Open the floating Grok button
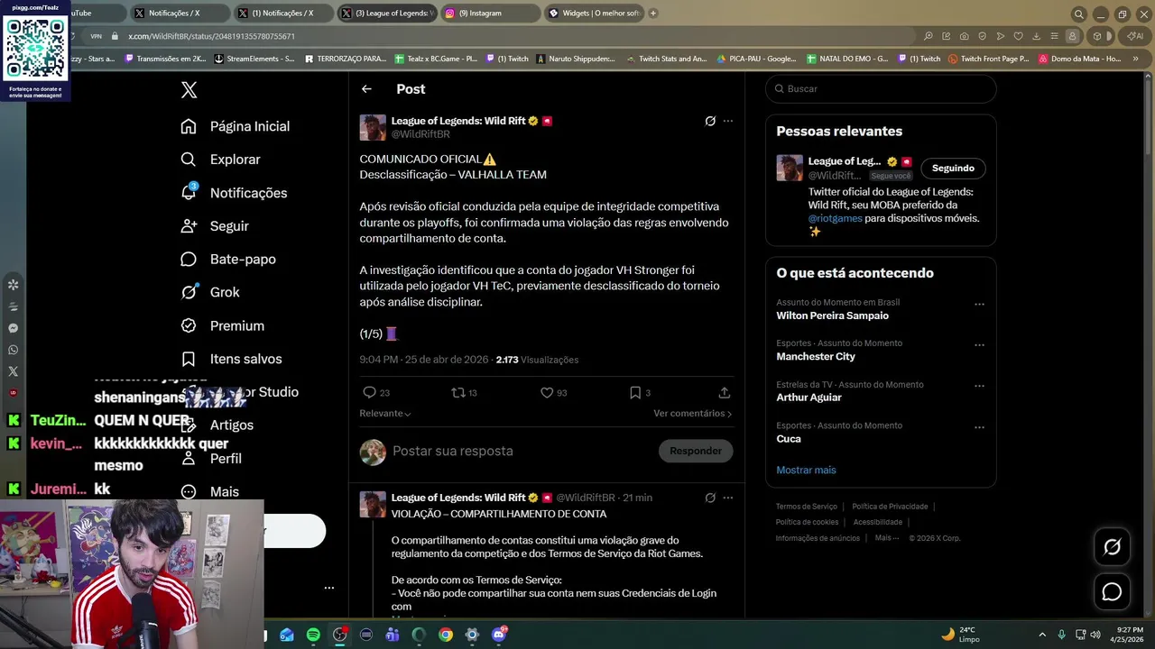 [1112, 547]
